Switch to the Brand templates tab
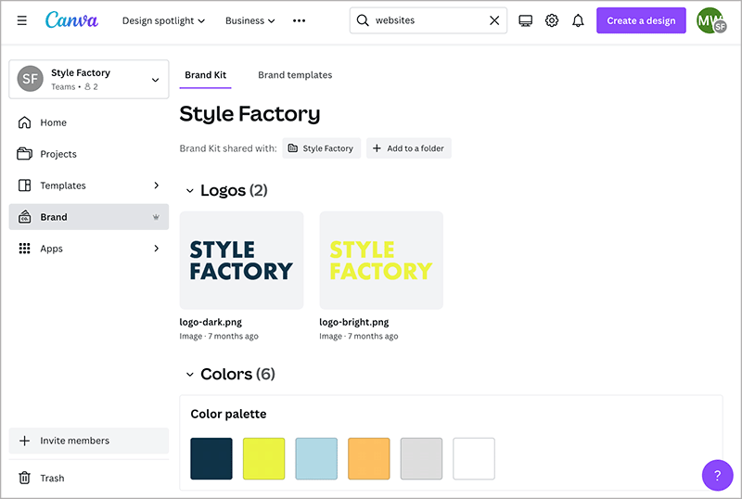The height and width of the screenshot is (499, 742). (x=295, y=75)
